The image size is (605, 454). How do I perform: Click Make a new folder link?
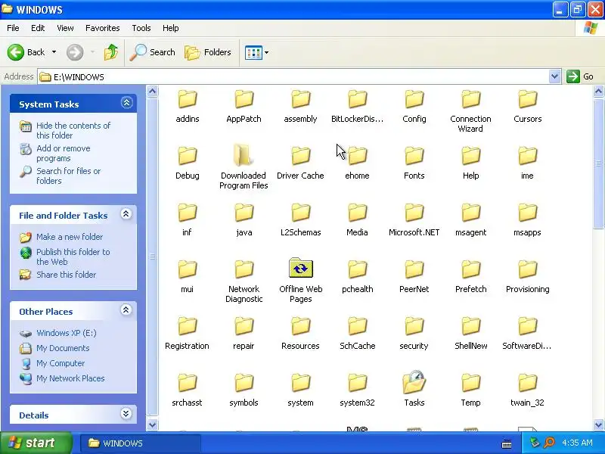[x=70, y=237]
